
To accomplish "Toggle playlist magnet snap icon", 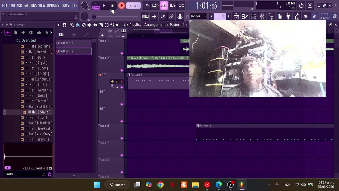I will coord(64,25).
